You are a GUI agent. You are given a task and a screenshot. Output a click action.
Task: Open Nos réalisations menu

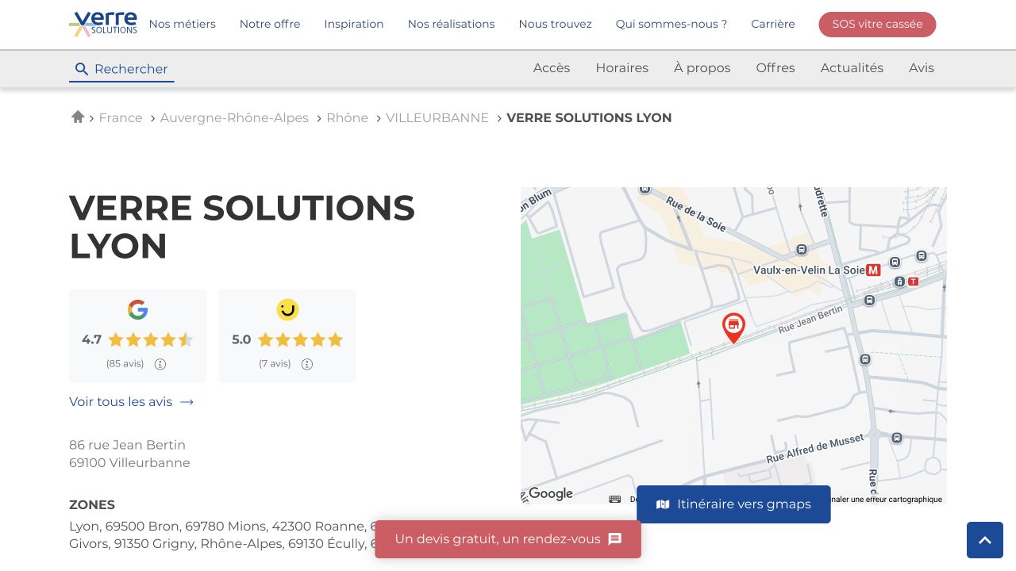(451, 24)
